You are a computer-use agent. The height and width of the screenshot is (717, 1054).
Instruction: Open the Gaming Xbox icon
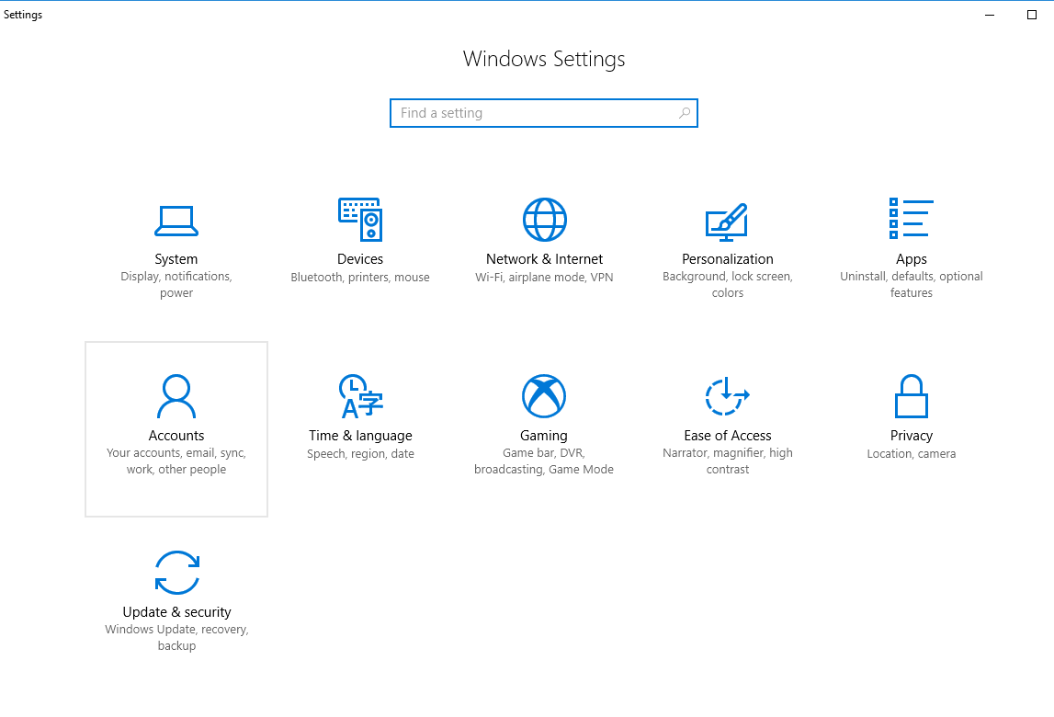point(544,396)
